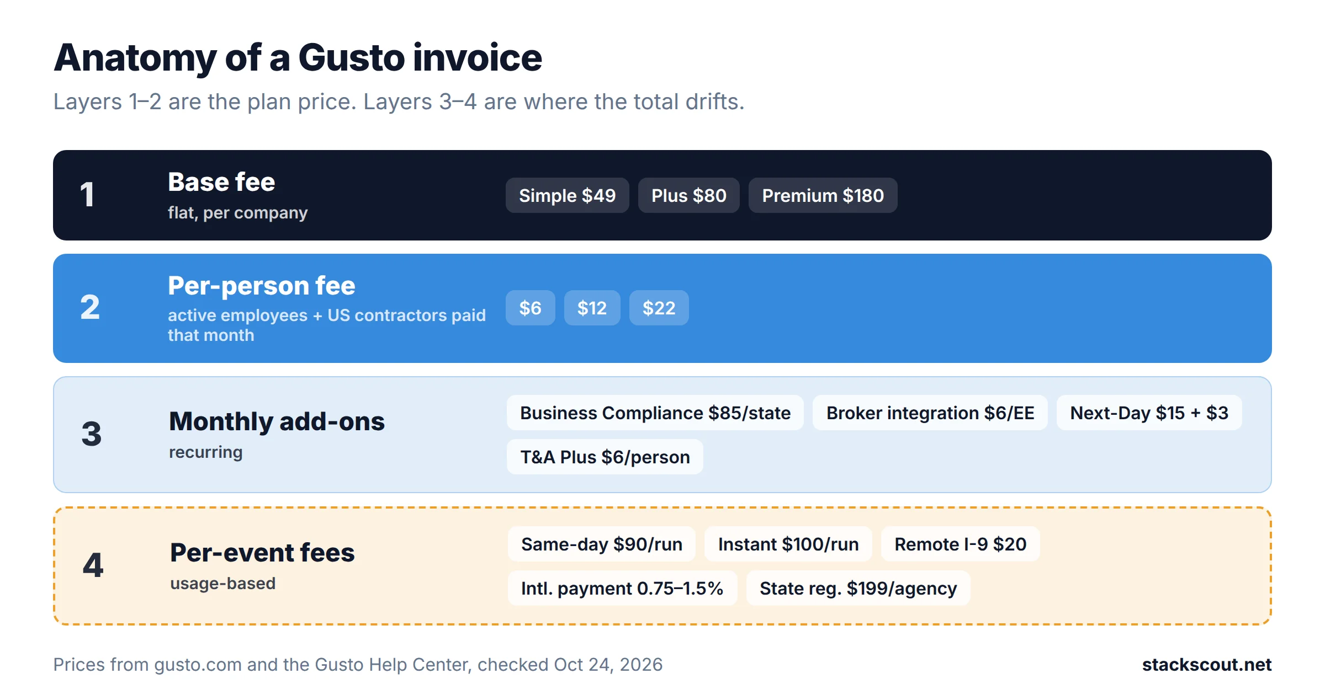This screenshot has height=695, width=1325.
Task: Click the 'Instant $100/run' chip
Action: coord(788,544)
